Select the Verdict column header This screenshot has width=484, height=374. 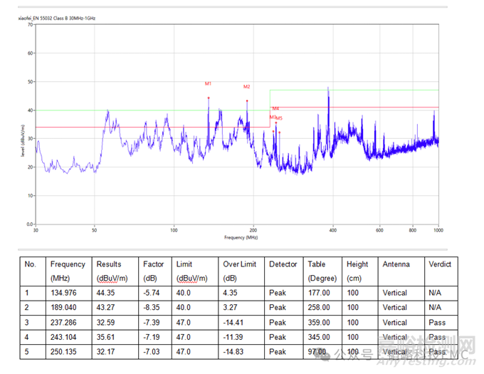point(440,264)
